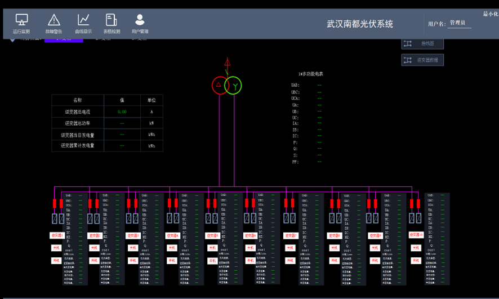Click the 值 table header
This screenshot has width=499, height=299.
click(122, 100)
